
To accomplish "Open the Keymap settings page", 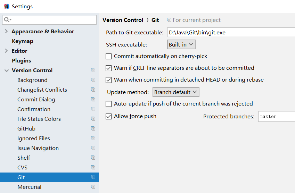I will (23, 41).
